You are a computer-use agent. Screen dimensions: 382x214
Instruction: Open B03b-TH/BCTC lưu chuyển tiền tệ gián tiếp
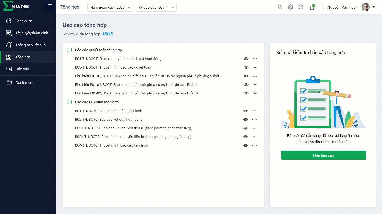[133, 137]
